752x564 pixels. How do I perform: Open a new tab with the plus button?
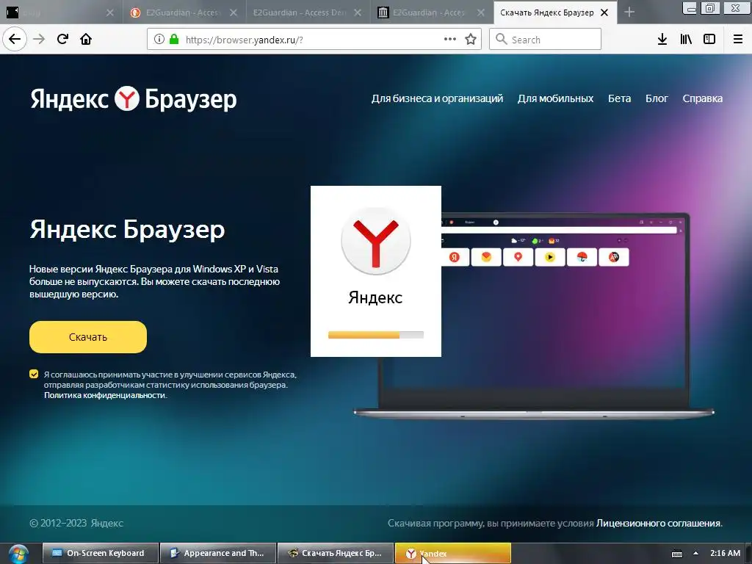pyautogui.click(x=629, y=12)
